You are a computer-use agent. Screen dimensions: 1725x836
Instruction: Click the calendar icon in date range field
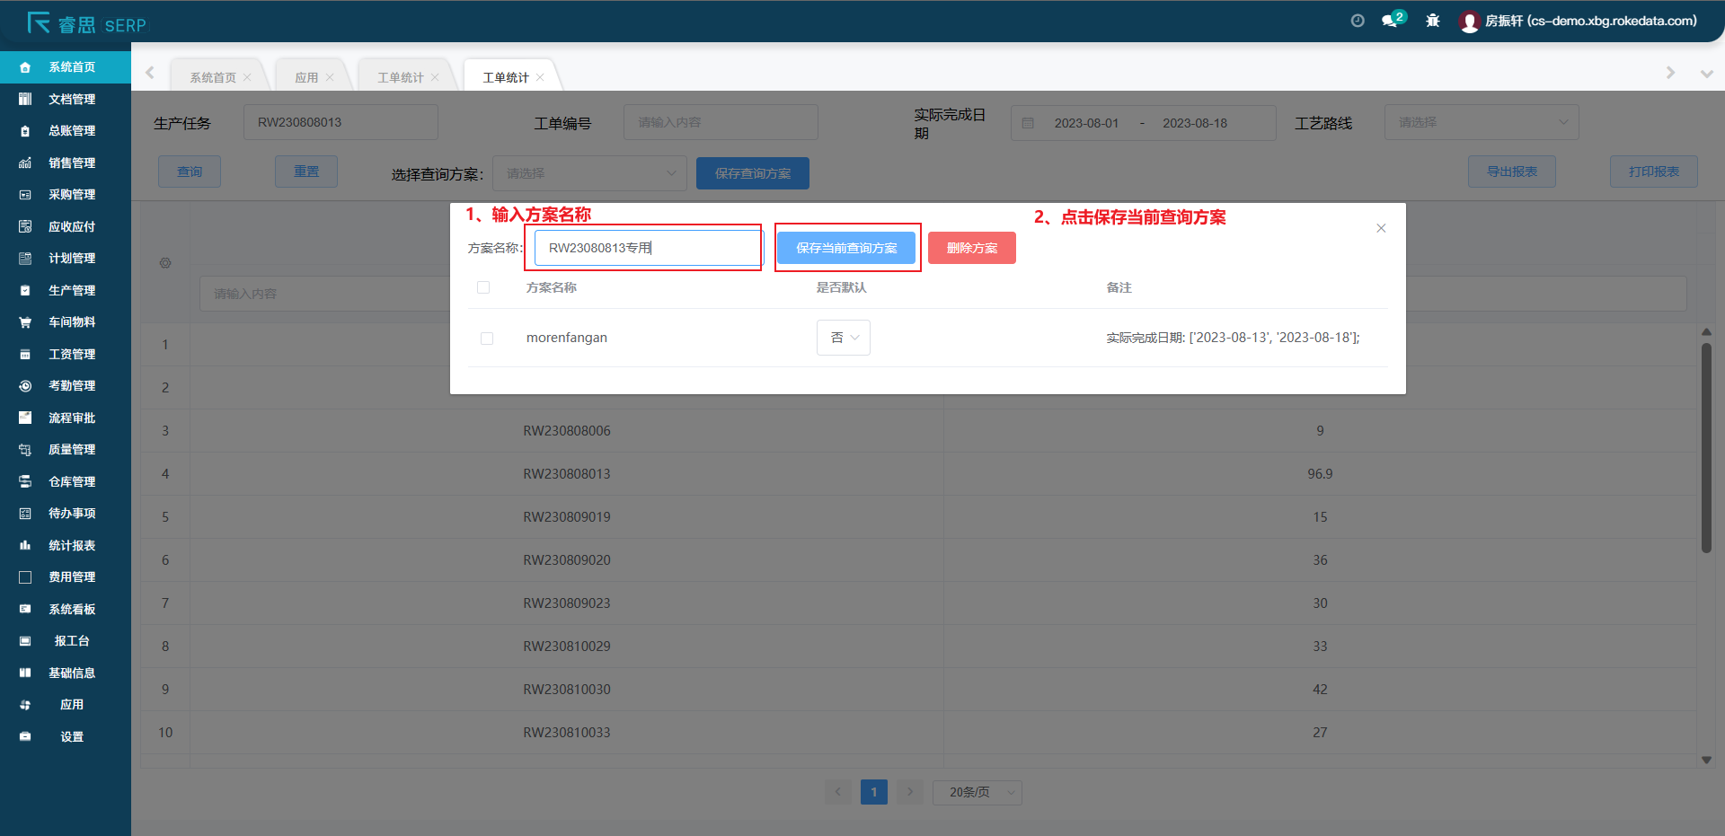pyautogui.click(x=1028, y=123)
